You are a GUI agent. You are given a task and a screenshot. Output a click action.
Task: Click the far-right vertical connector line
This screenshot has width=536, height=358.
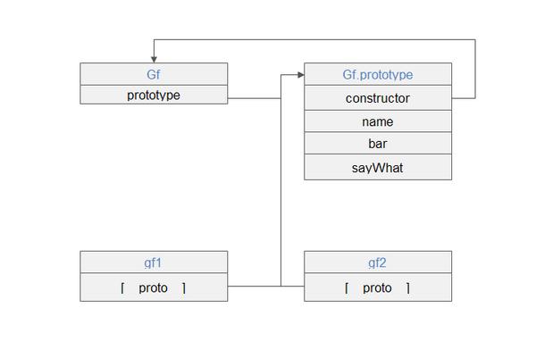pyautogui.click(x=475, y=68)
